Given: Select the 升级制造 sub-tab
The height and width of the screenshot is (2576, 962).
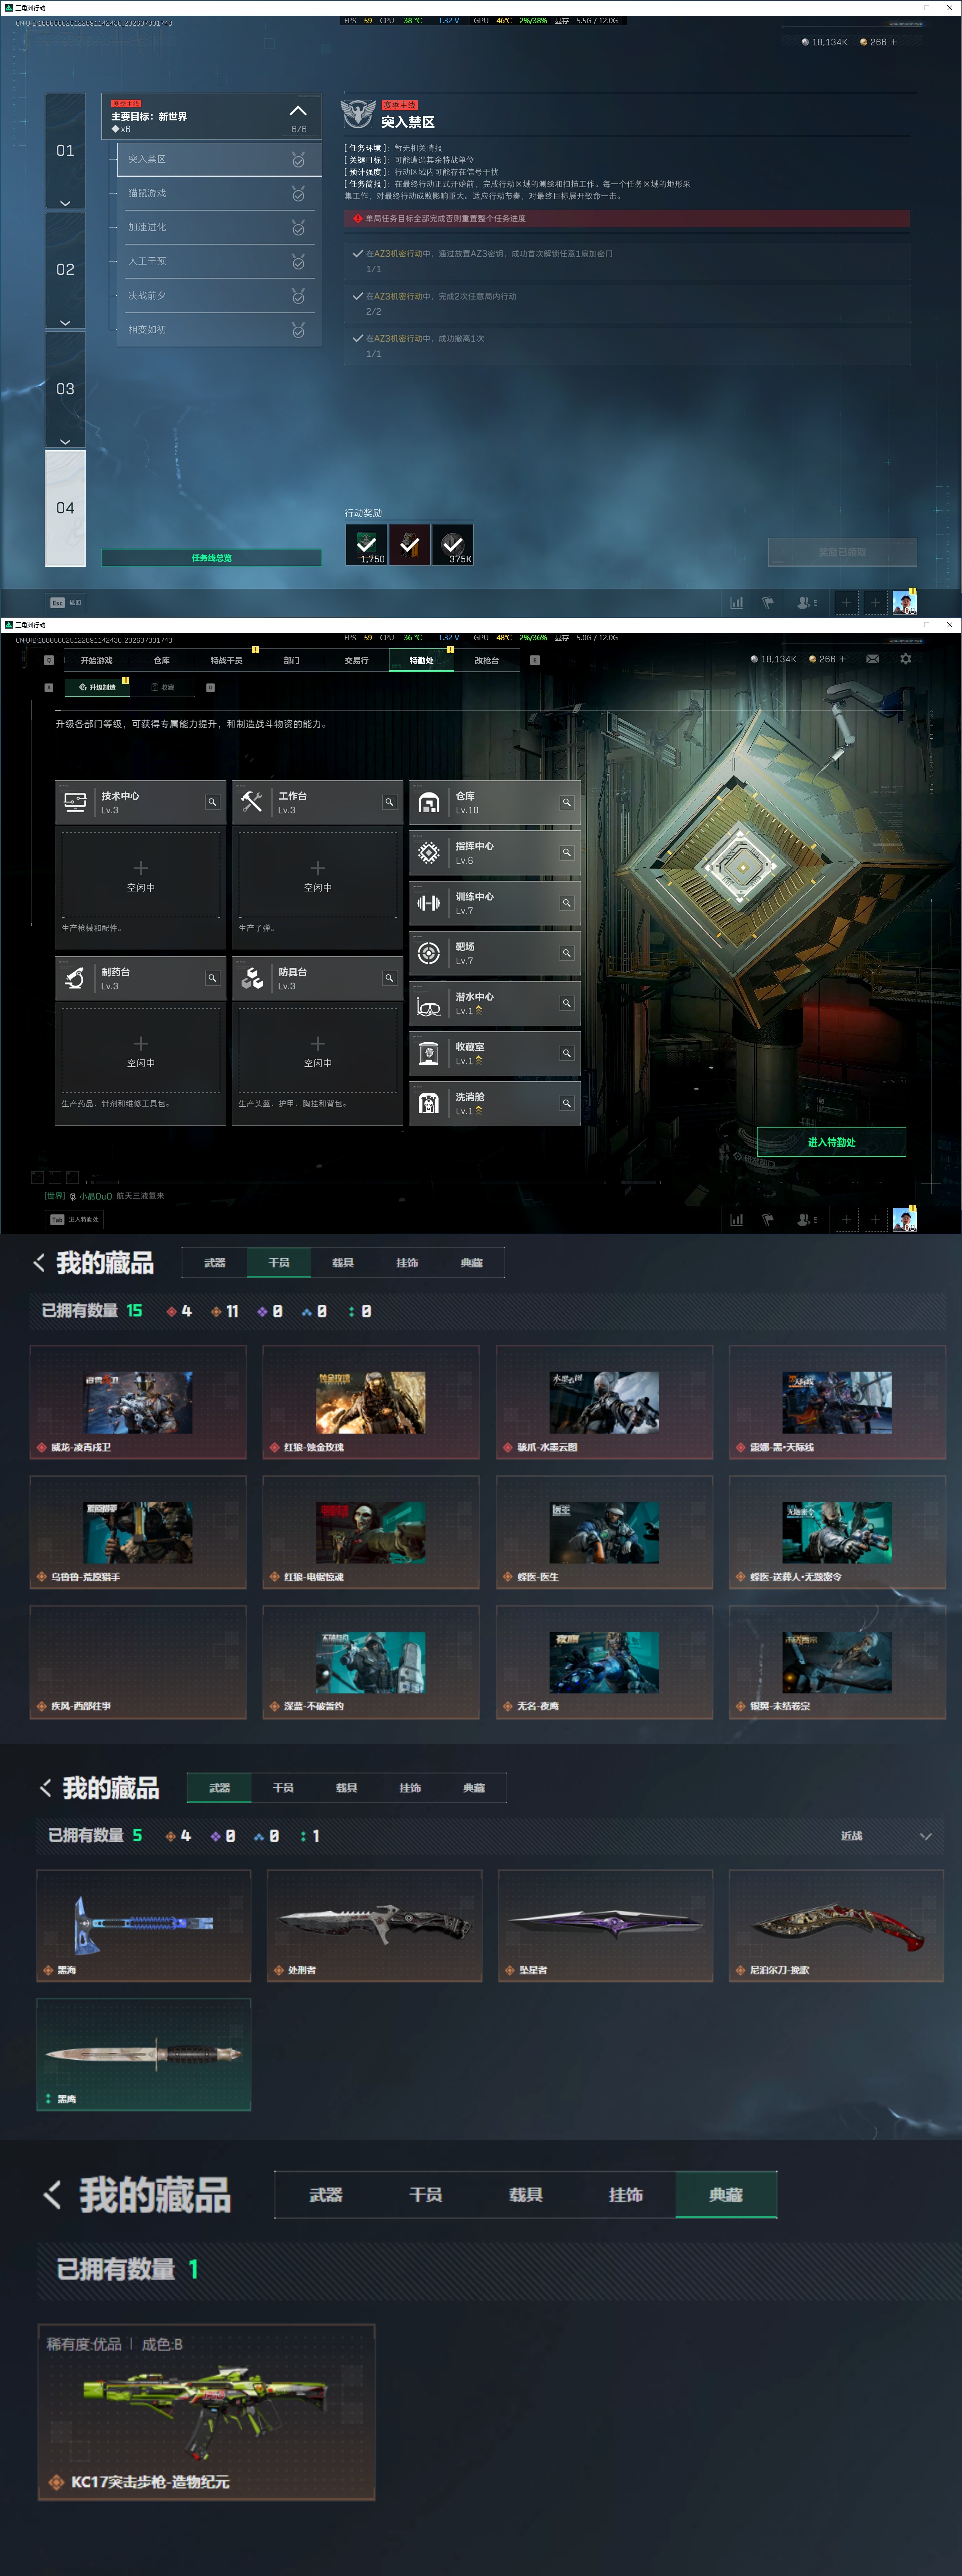Looking at the screenshot, I should pos(97,688).
